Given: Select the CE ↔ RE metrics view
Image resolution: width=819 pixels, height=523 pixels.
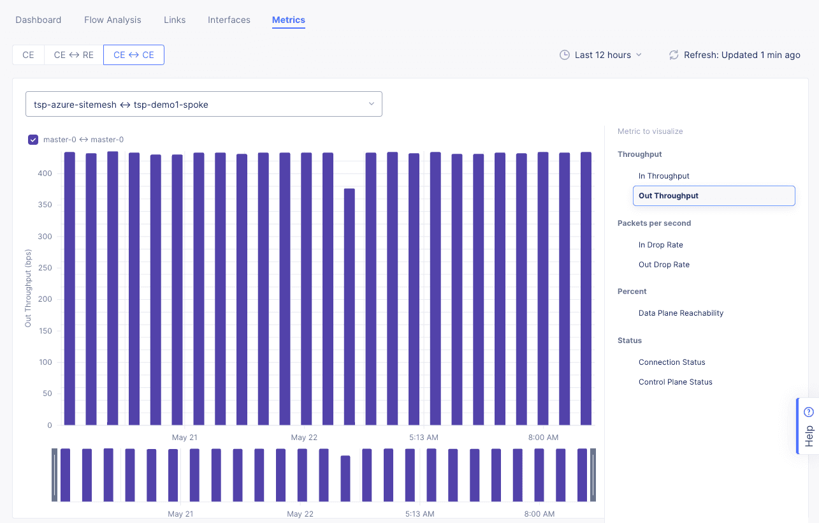Looking at the screenshot, I should pyautogui.click(x=73, y=55).
